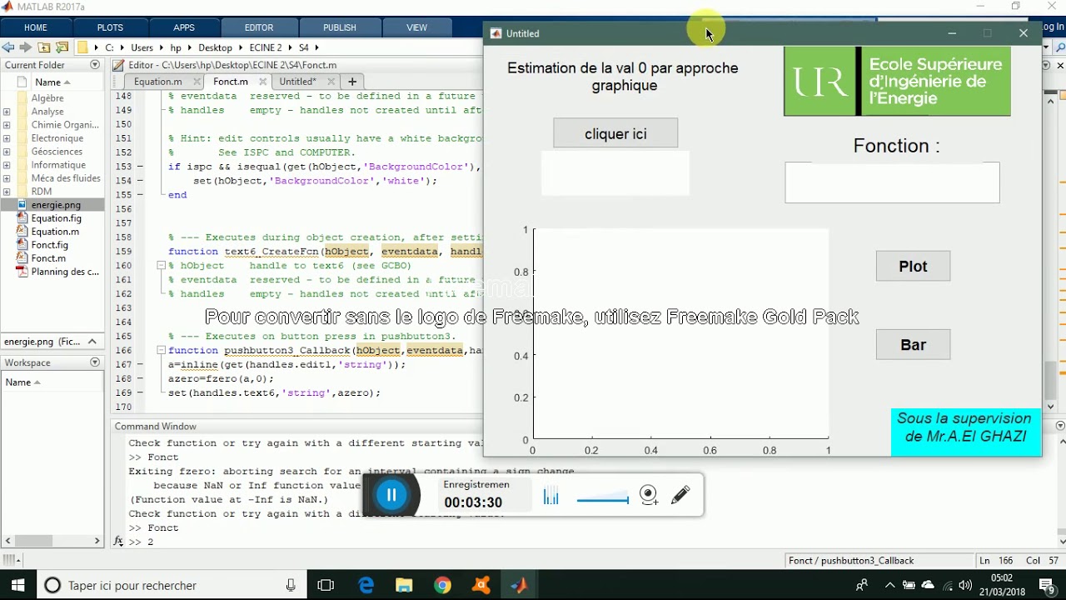Switch to the EDITOR ribbon tab

pyautogui.click(x=259, y=27)
